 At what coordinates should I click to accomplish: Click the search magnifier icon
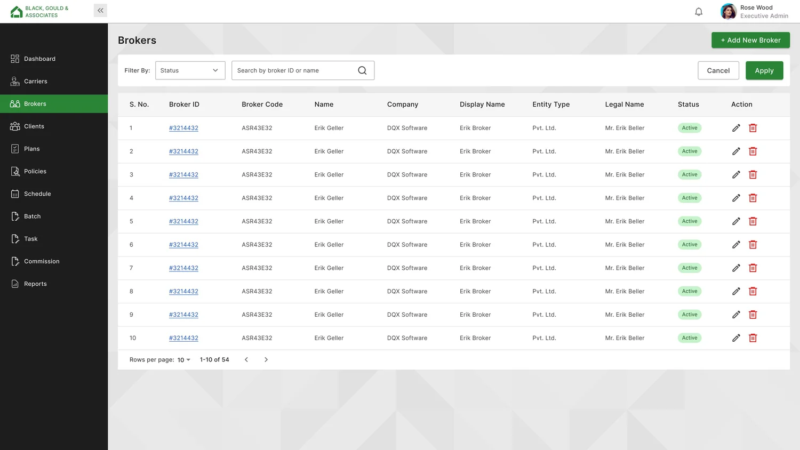tap(362, 70)
